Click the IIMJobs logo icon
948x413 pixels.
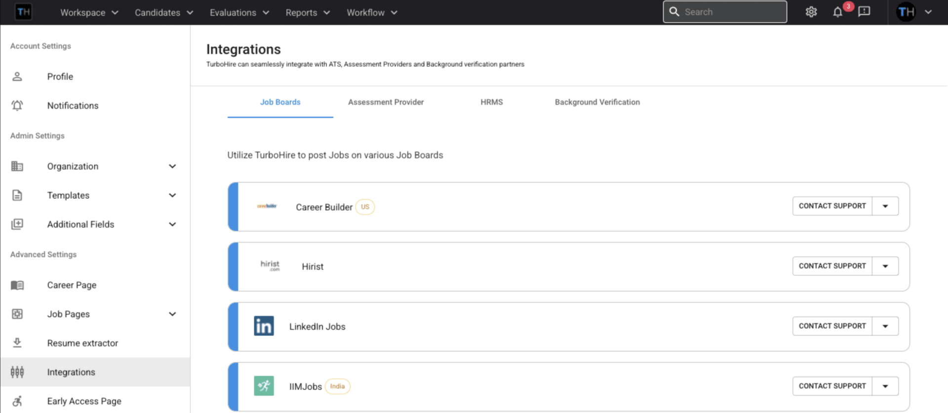click(x=264, y=386)
